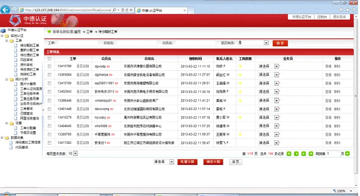This screenshot has height=196, width=360.
Task: Go to previous page green arrow icon
Action: click(x=296, y=154)
